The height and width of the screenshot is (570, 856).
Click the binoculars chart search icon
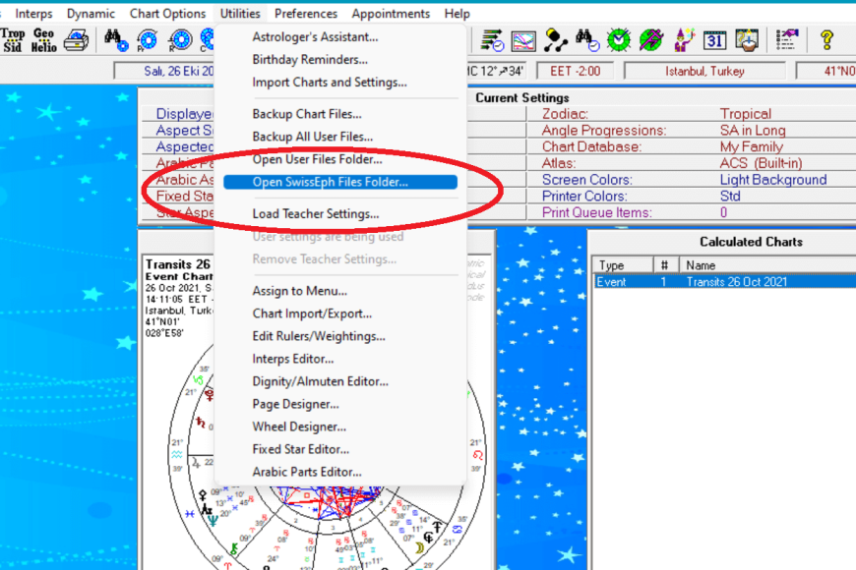click(x=116, y=40)
